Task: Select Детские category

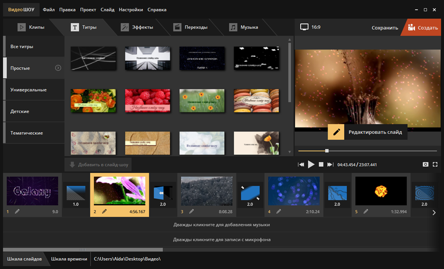Action: pyautogui.click(x=34, y=111)
